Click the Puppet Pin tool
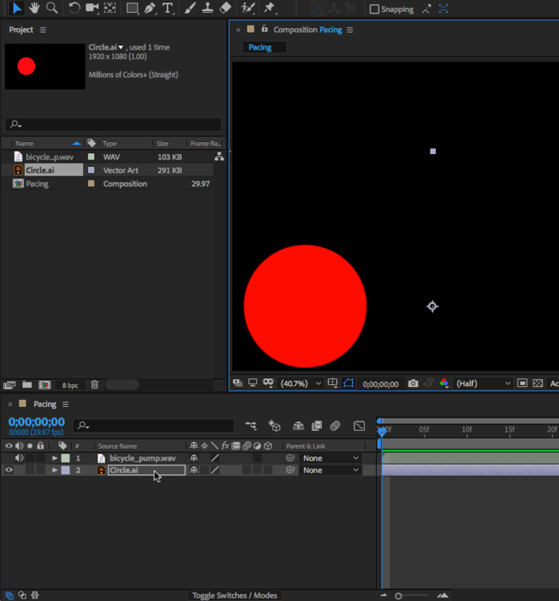 269,8
